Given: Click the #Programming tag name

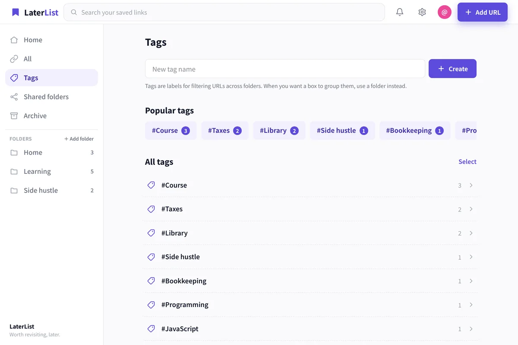Looking at the screenshot, I should [185, 304].
